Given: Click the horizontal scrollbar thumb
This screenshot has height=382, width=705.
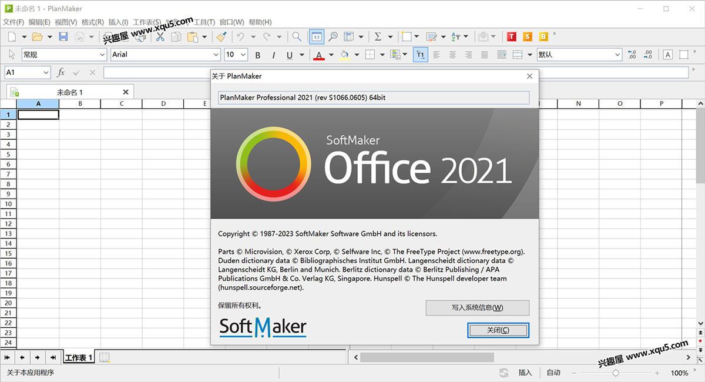Looking at the screenshot, I should coord(427,357).
